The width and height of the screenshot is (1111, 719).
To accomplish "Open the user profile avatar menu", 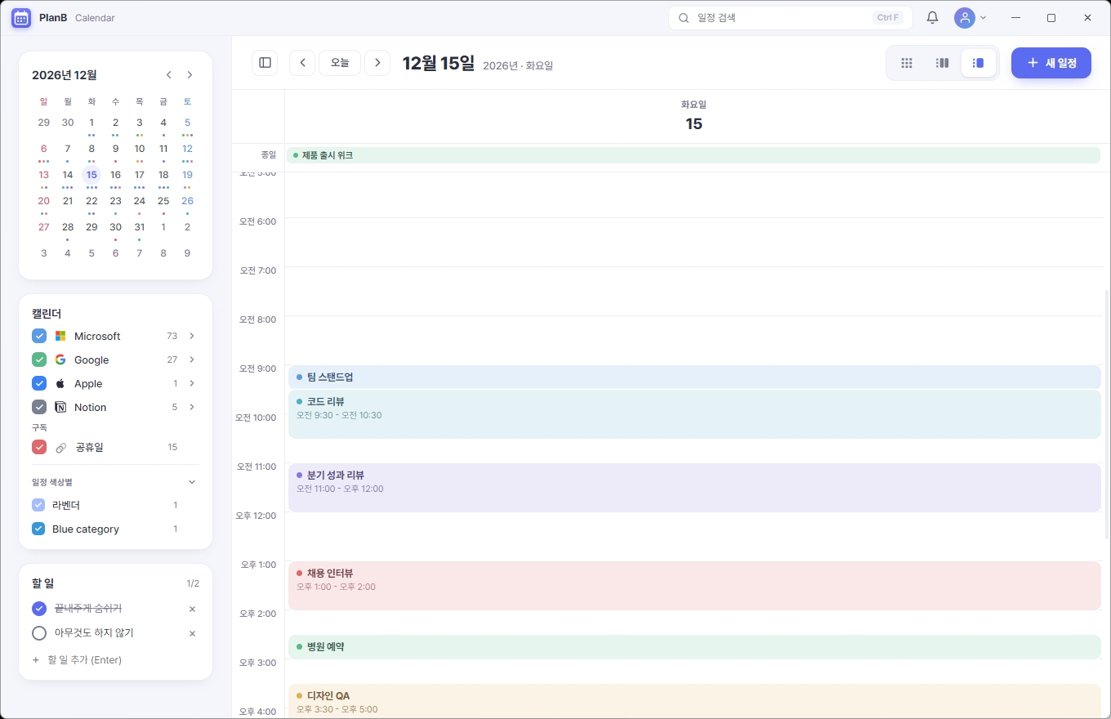I will [965, 17].
